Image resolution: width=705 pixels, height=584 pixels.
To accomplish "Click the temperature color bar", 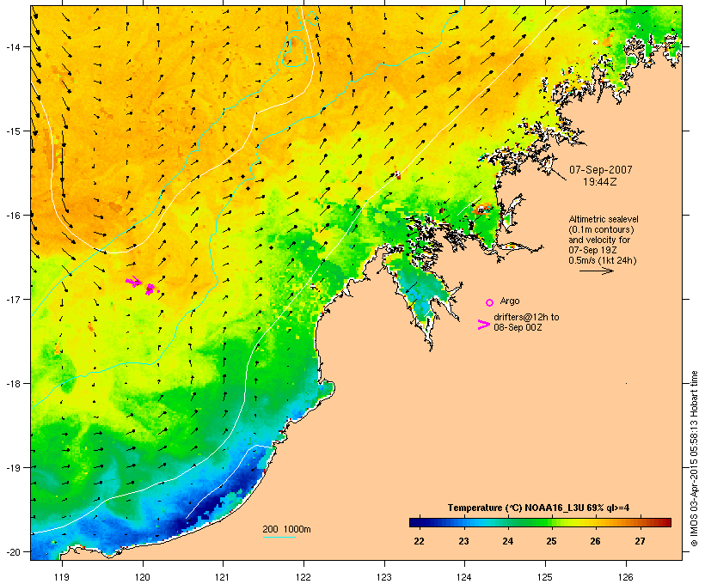I will tap(540, 522).
